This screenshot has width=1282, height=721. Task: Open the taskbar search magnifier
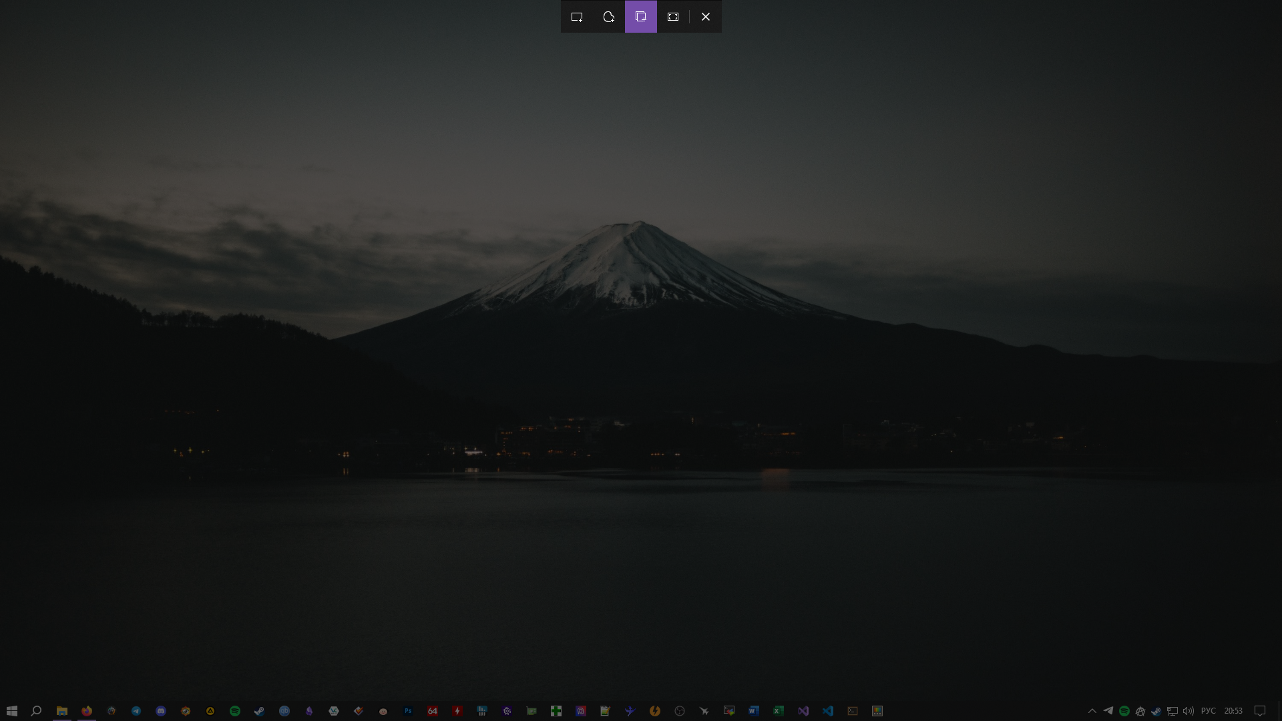37,711
